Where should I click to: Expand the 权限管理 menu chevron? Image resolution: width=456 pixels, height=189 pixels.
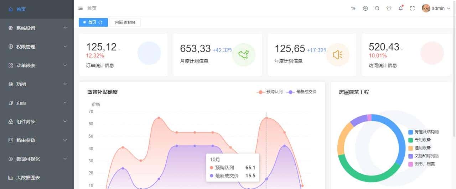pos(65,47)
